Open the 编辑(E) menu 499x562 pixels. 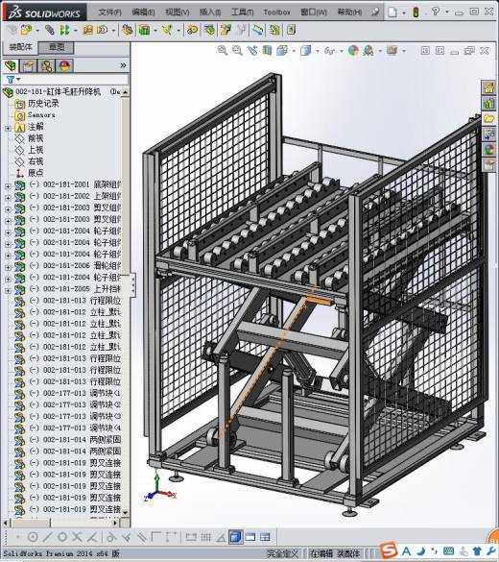(143, 12)
